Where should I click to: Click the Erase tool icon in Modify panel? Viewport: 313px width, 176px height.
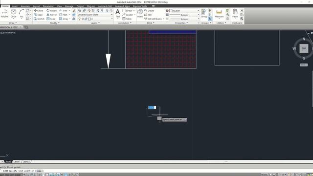74,11
